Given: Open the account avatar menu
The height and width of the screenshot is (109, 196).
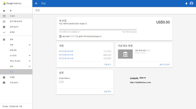Looking at the screenshot, I should [x=191, y=3].
